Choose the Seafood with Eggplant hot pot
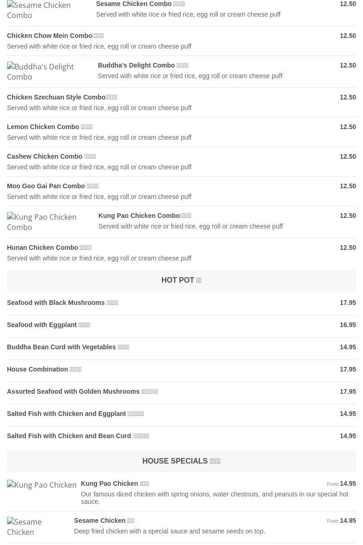363x545 pixels. (x=49, y=325)
